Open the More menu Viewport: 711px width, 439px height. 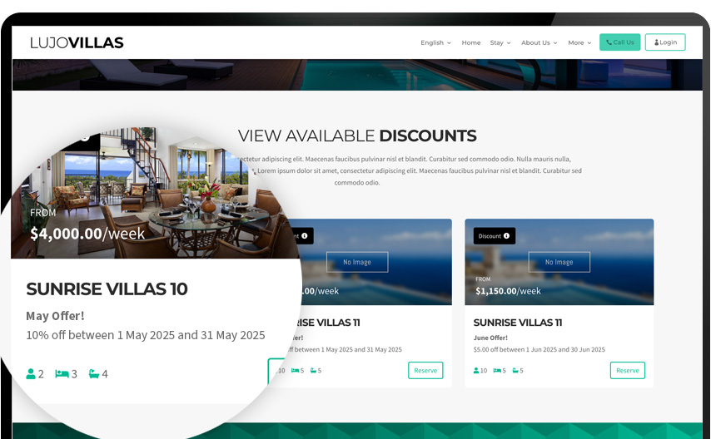click(579, 42)
